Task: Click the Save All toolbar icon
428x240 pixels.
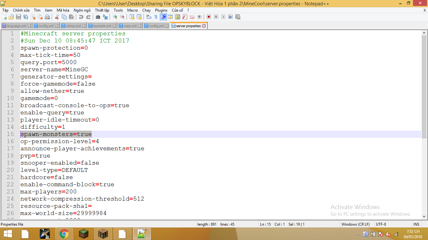Action: pos(26,17)
